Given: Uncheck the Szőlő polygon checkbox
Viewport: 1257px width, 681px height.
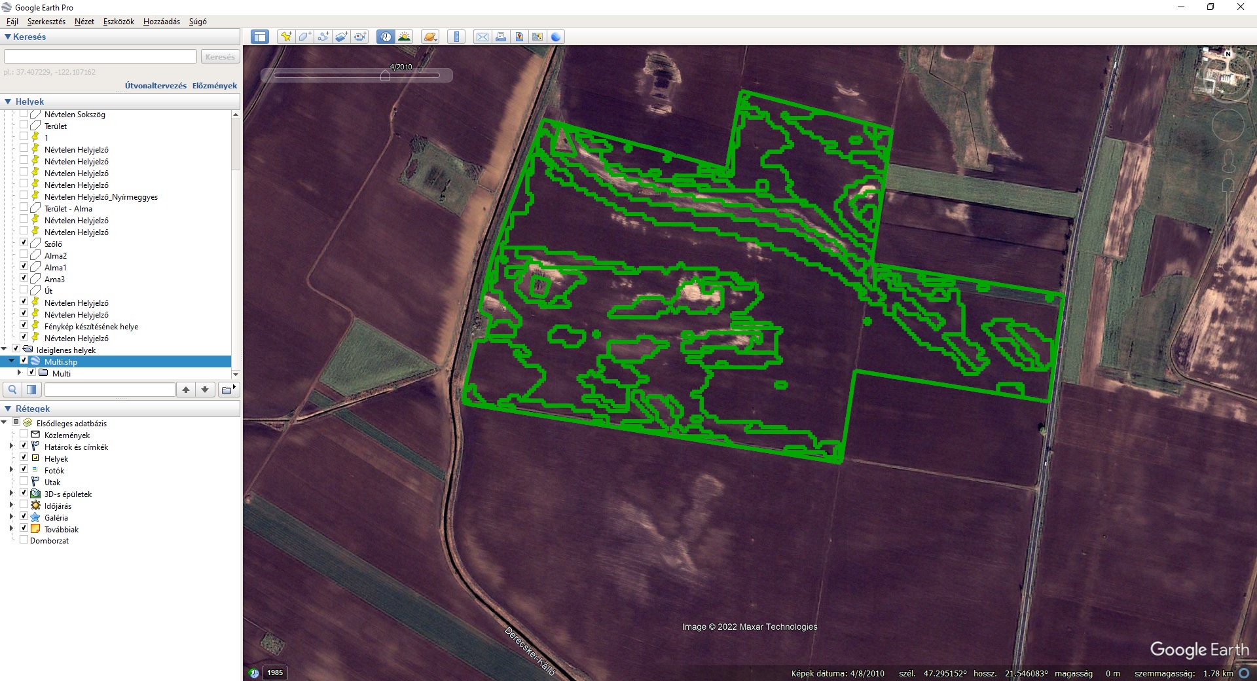Looking at the screenshot, I should tap(24, 243).
